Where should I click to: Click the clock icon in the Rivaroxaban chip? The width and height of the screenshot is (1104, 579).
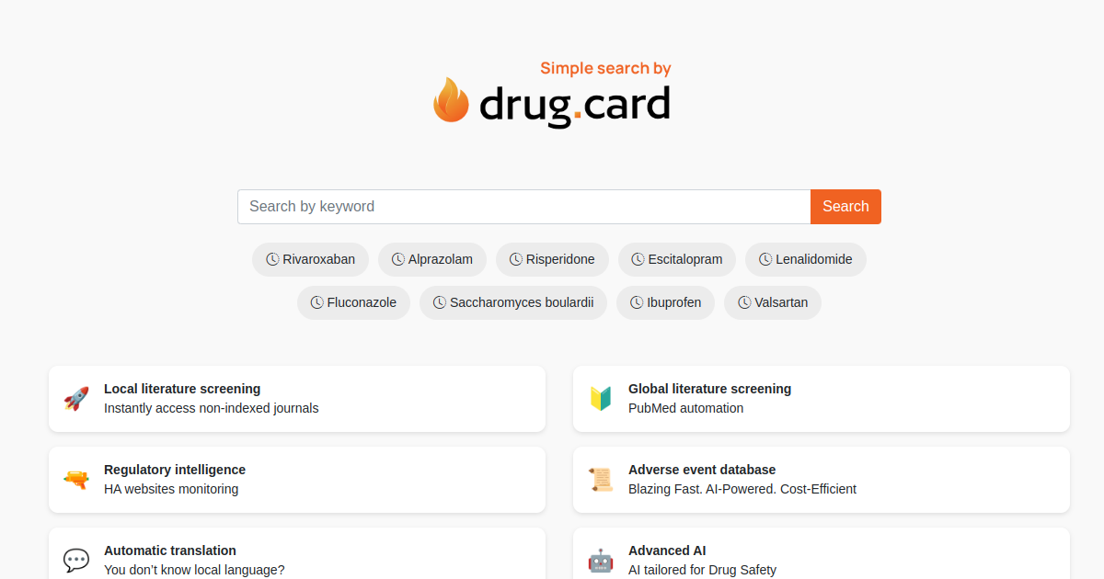point(272,259)
